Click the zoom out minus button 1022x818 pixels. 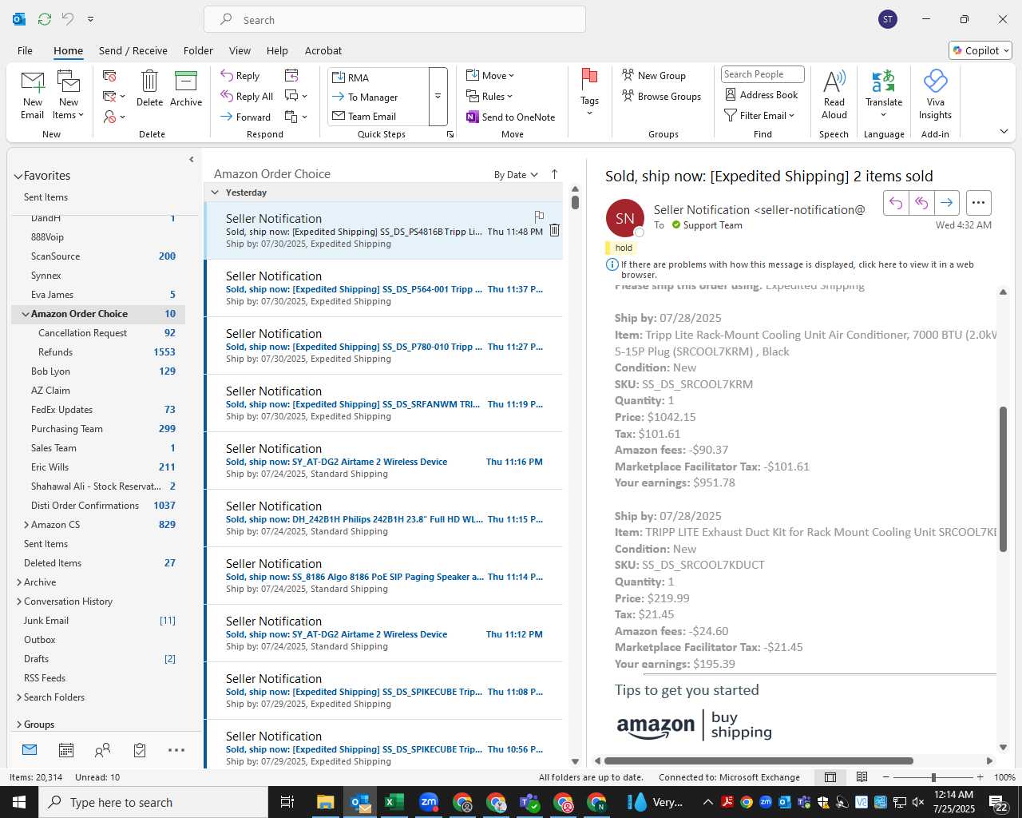click(x=885, y=777)
